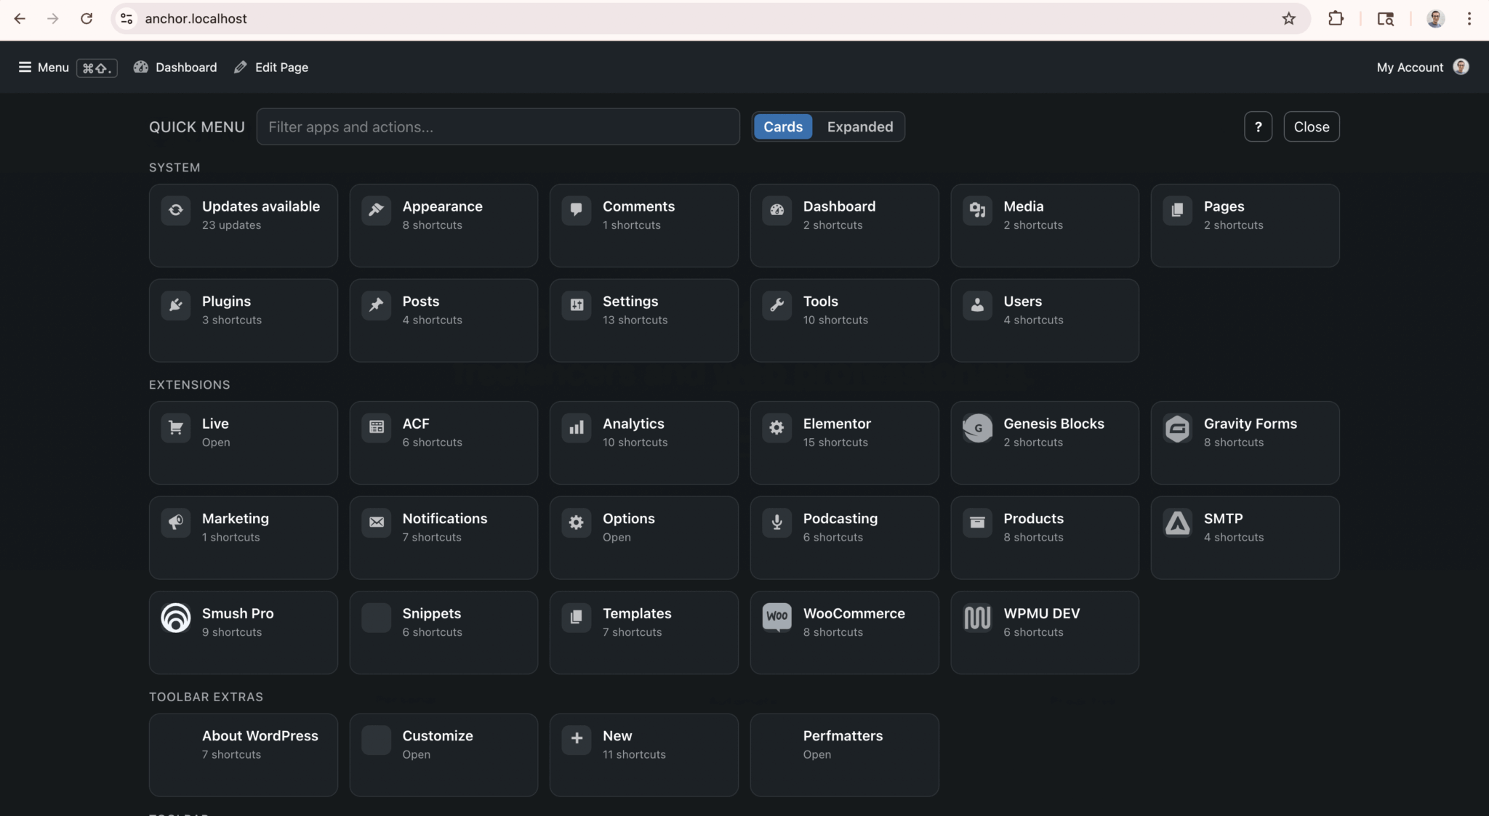Image resolution: width=1489 pixels, height=816 pixels.
Task: Focus the Filter apps and actions field
Action: click(x=498, y=126)
